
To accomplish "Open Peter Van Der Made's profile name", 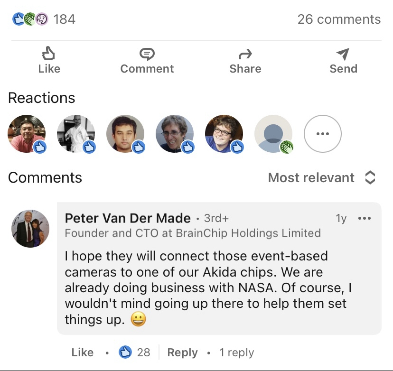I will [128, 218].
